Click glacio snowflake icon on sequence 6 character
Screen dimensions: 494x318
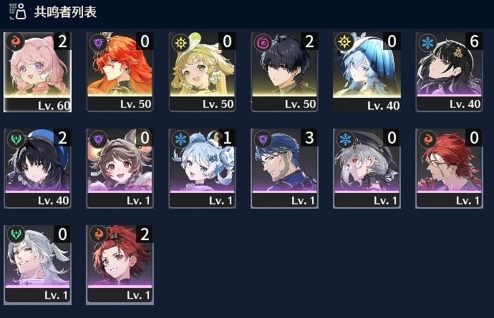[427, 42]
